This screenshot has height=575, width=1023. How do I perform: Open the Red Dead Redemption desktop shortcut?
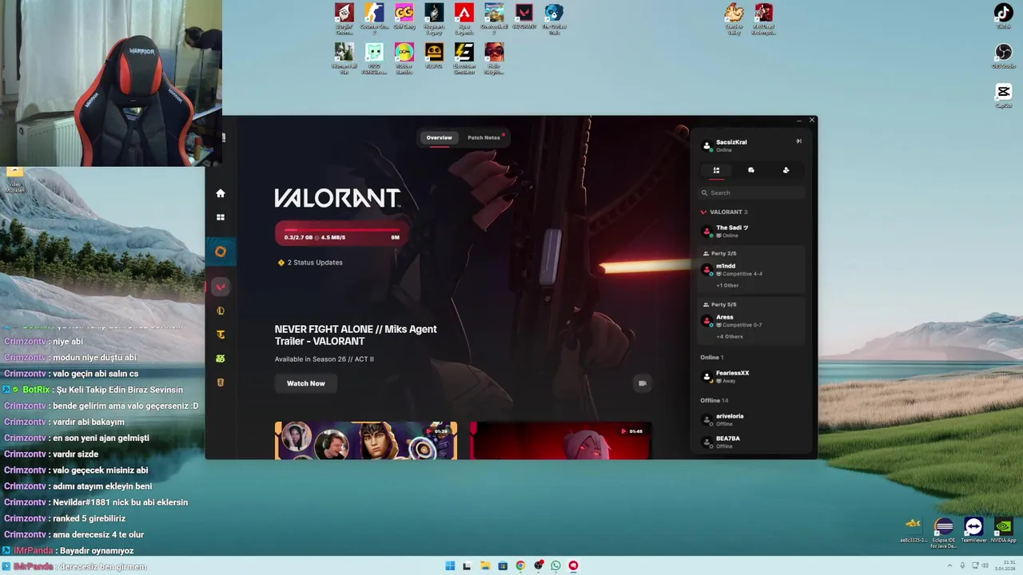(x=764, y=19)
